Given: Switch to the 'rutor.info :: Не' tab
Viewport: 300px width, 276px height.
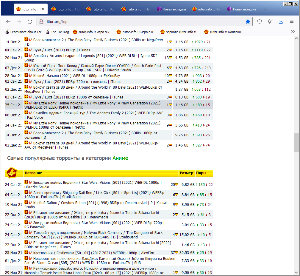Looking at the screenshot, I should coord(136,9).
